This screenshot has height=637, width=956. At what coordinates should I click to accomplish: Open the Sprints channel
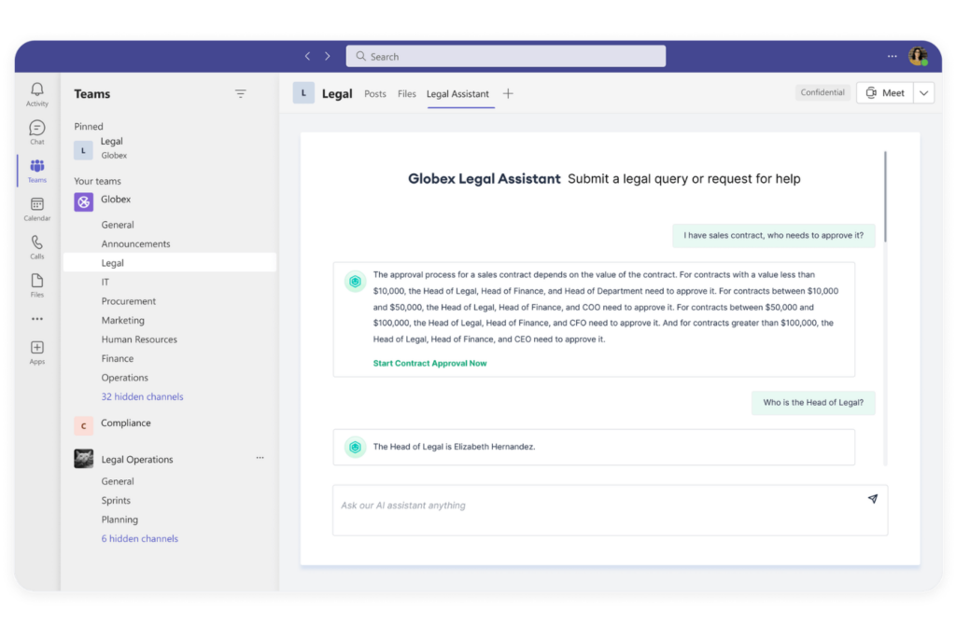click(116, 500)
